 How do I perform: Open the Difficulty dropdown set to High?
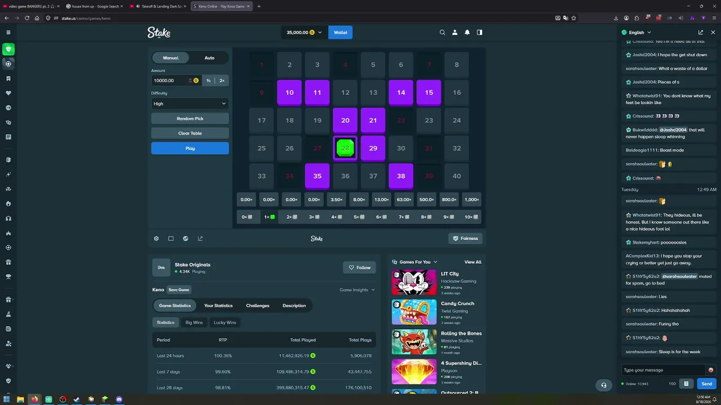coord(190,103)
